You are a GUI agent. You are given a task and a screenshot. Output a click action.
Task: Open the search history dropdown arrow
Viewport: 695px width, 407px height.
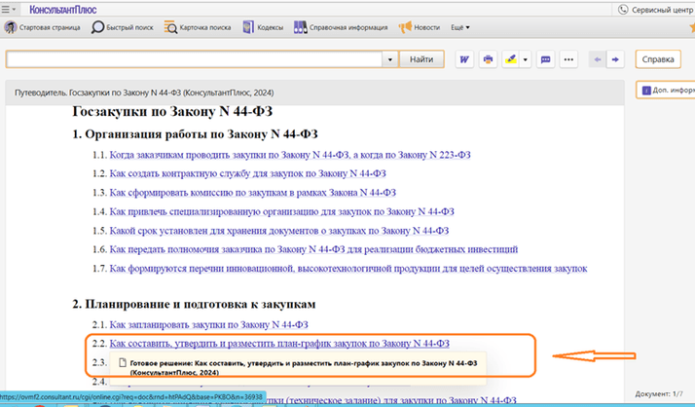point(390,59)
